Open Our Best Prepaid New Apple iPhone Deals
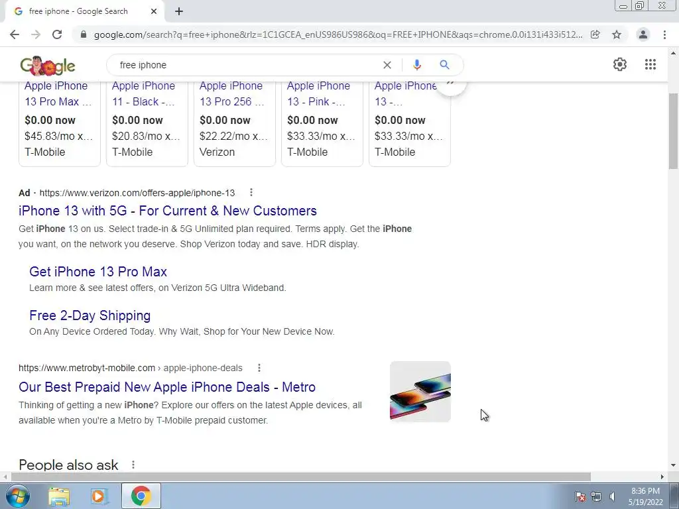The height and width of the screenshot is (509, 679). pos(167,387)
